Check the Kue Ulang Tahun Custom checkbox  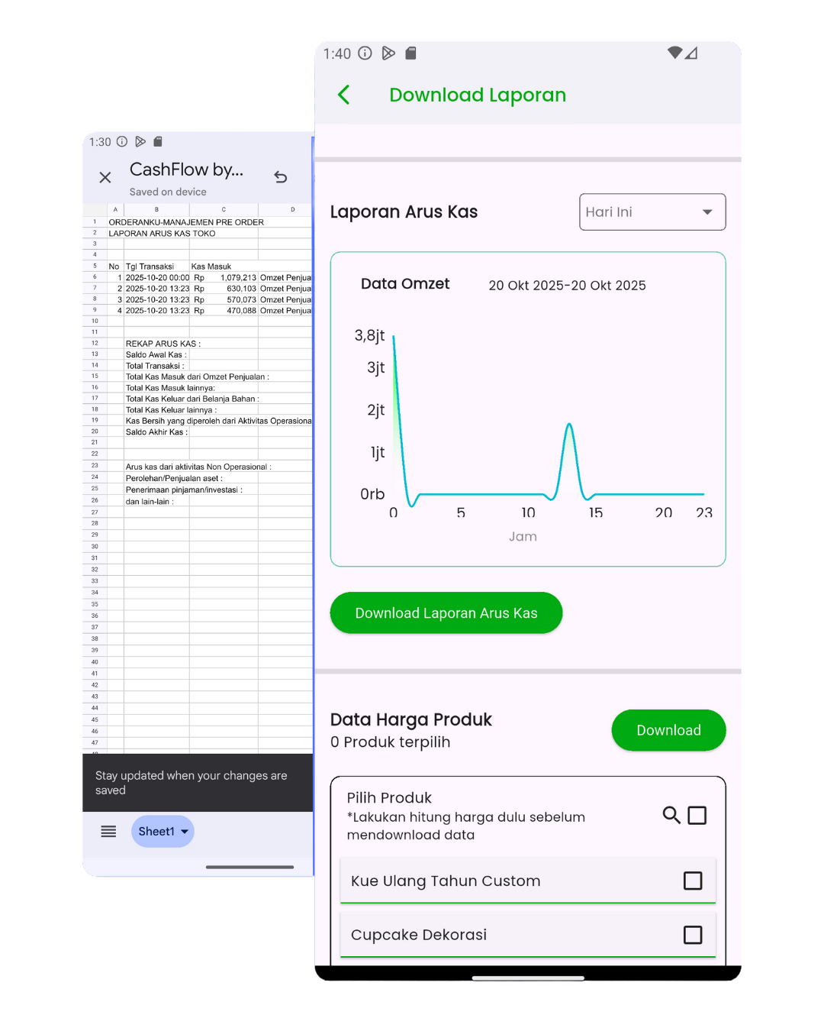click(x=693, y=881)
